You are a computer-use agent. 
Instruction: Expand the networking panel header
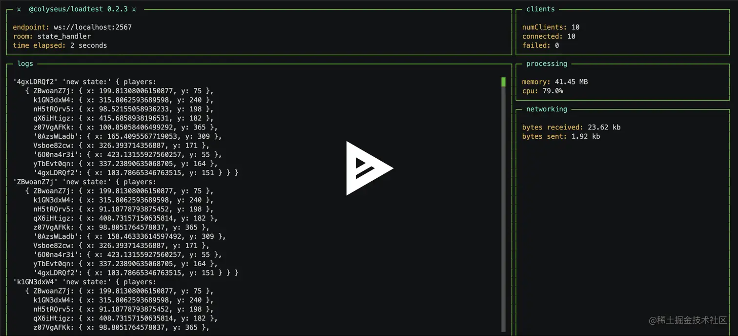[546, 109]
